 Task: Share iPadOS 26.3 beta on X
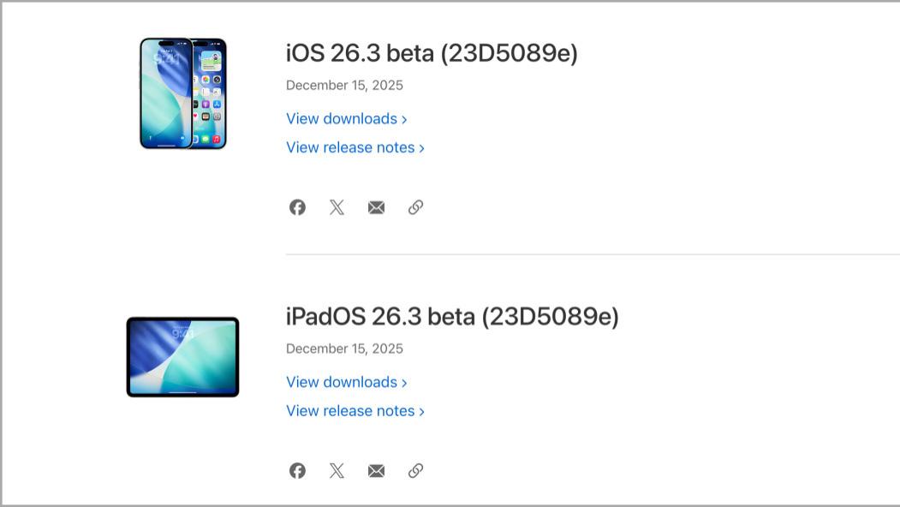click(x=337, y=470)
